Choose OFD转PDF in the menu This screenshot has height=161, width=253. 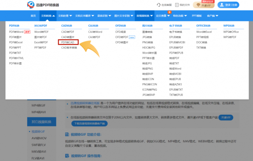122,37
